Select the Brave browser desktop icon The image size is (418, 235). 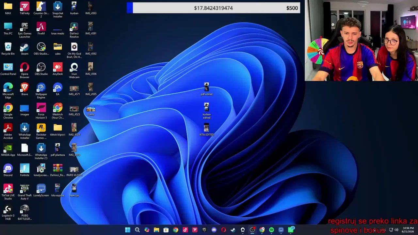[24, 89]
